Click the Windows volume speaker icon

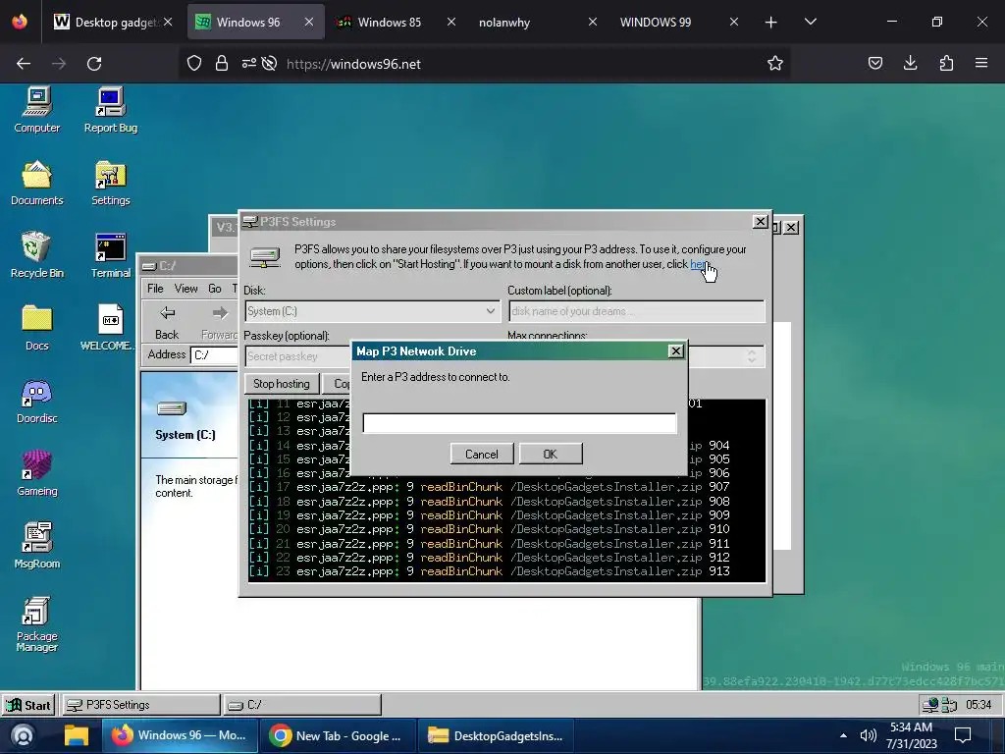(x=868, y=735)
